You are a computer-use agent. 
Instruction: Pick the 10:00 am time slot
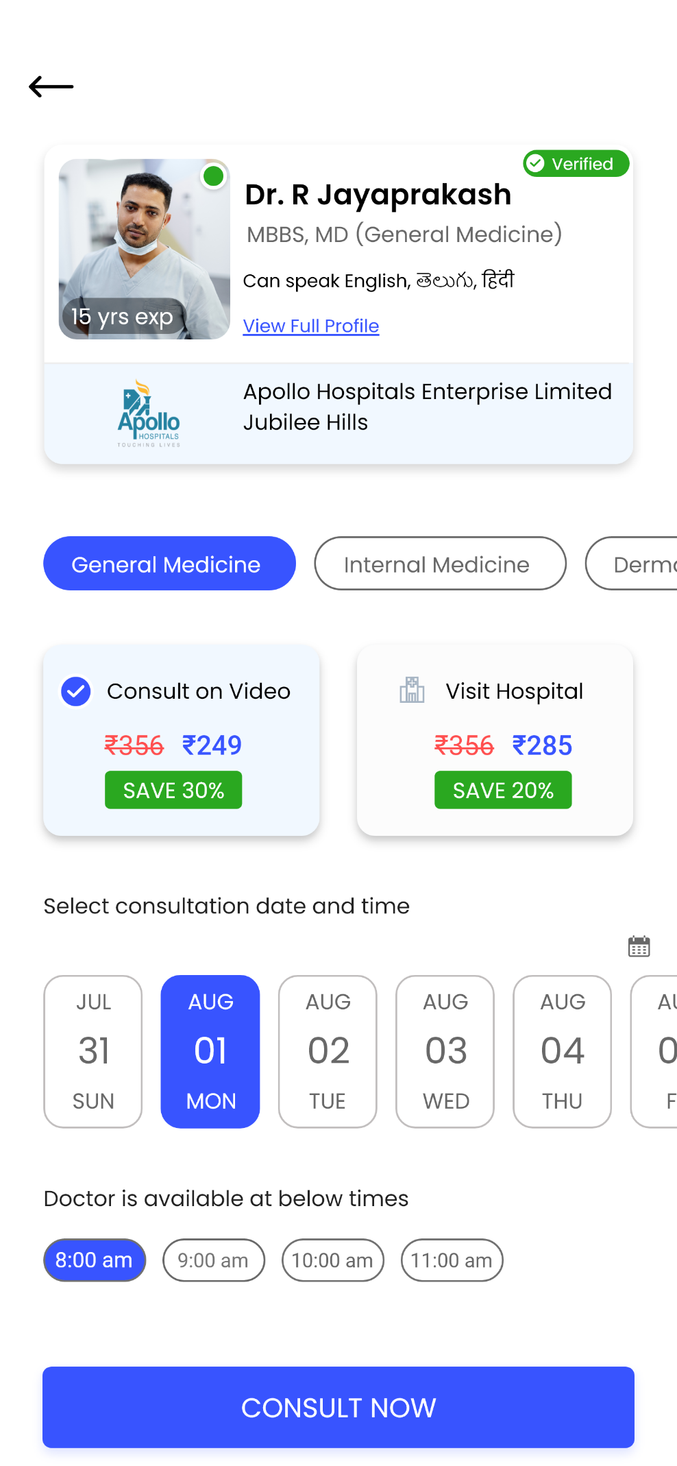(332, 1260)
